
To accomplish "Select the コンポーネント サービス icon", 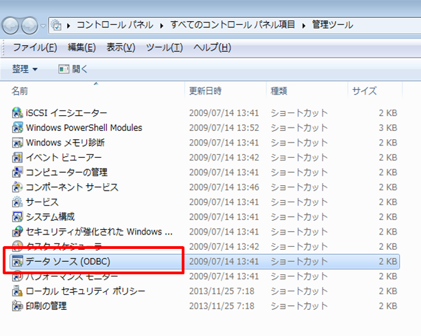I will coord(18,187).
